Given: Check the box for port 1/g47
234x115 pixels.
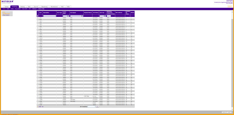Looking at the screenshot, I should click(x=38, y=96).
